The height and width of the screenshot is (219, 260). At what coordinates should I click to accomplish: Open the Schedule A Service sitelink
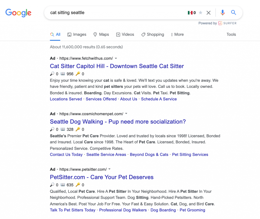coord(159,99)
